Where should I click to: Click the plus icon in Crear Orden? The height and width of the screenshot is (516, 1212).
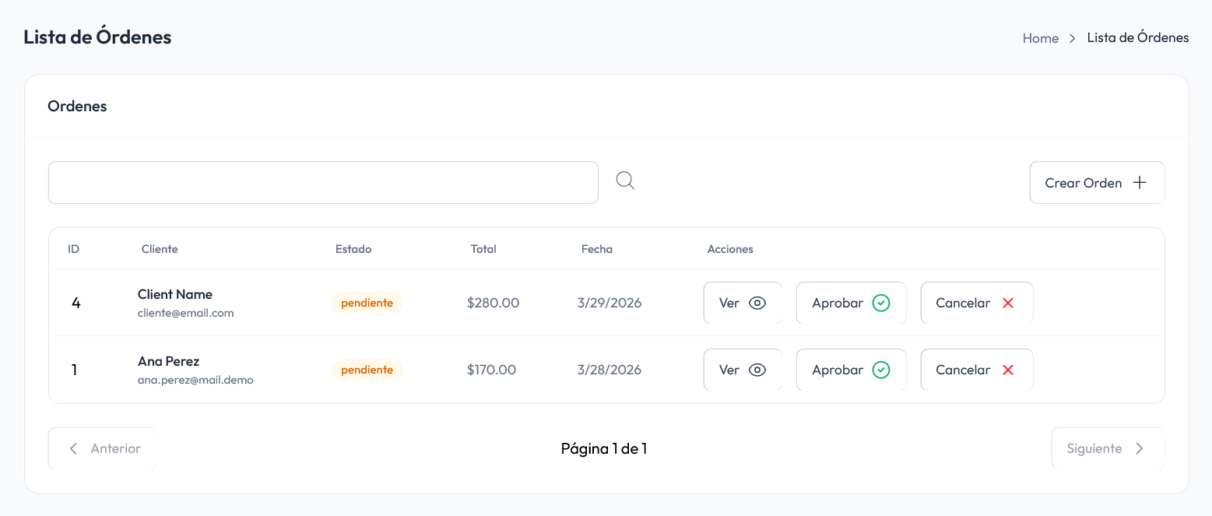pyautogui.click(x=1140, y=183)
